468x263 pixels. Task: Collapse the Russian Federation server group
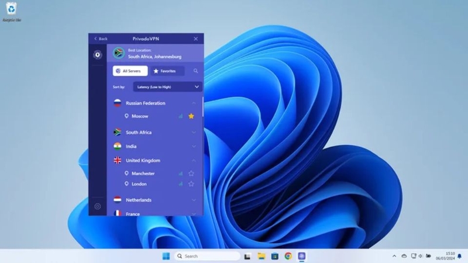click(194, 103)
